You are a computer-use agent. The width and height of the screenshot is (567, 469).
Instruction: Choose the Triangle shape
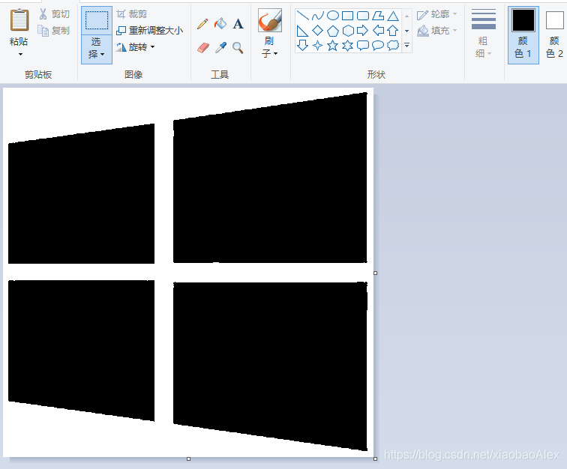tap(393, 16)
